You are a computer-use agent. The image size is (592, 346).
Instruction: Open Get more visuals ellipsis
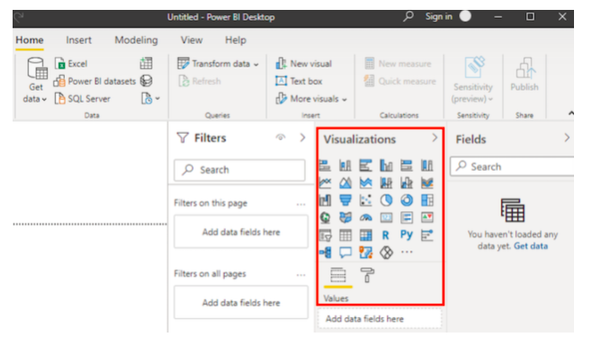[407, 252]
